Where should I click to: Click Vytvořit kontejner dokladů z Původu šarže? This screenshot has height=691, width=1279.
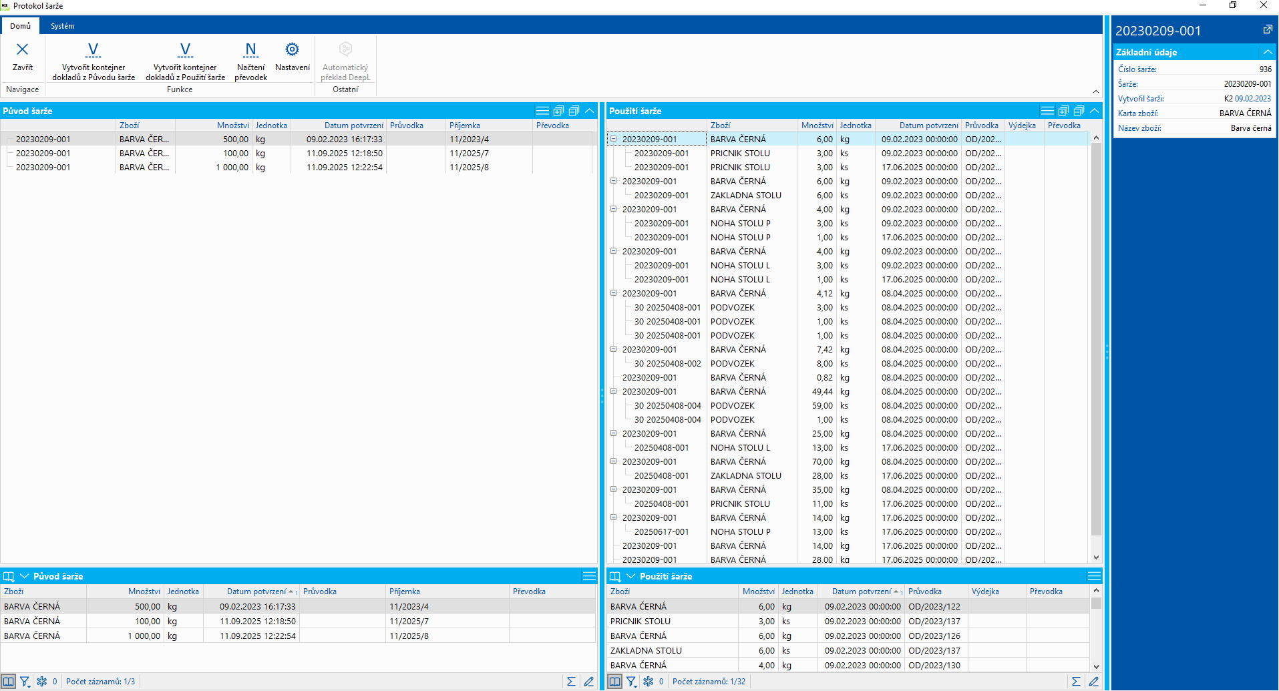click(x=94, y=60)
